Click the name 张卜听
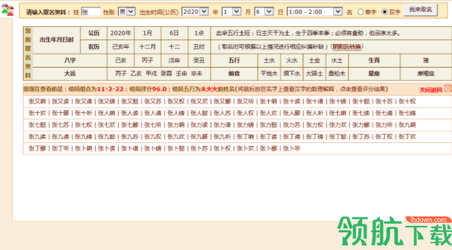The width and height of the screenshot is (452, 250). 291,149
